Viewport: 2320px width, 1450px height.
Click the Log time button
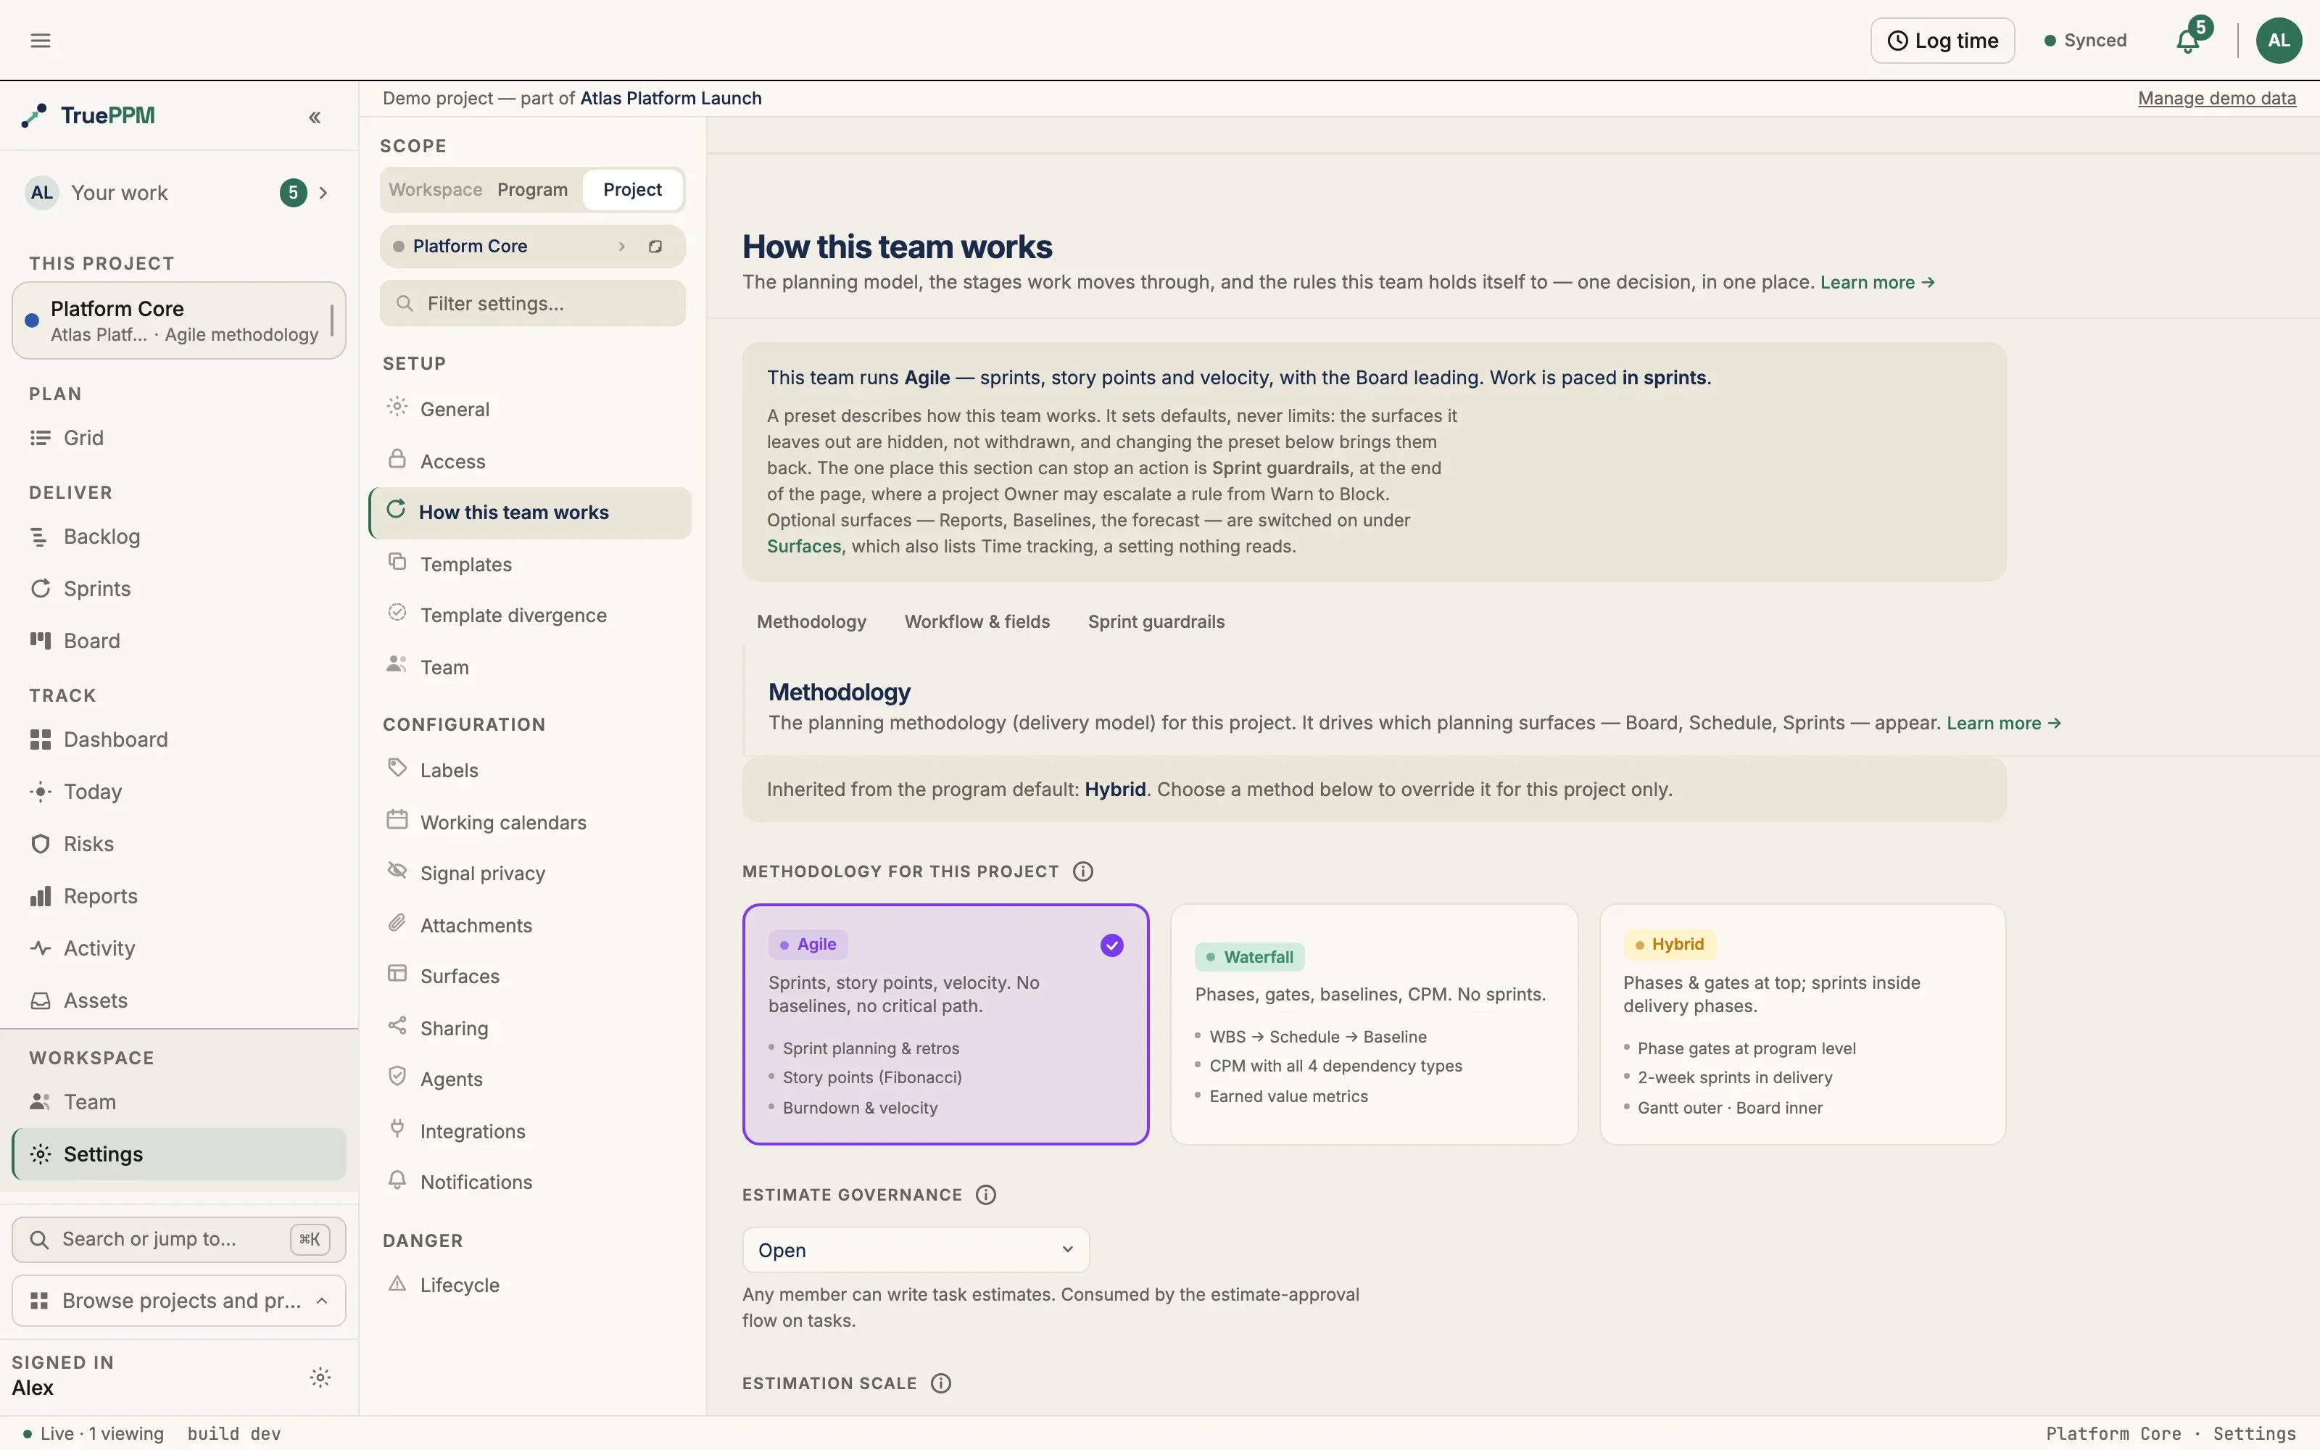[1942, 41]
